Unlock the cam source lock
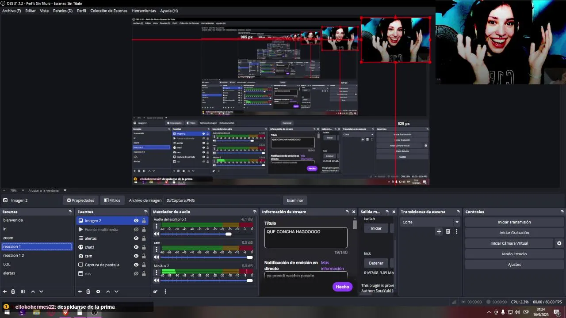Image resolution: width=566 pixels, height=318 pixels. tap(144, 256)
